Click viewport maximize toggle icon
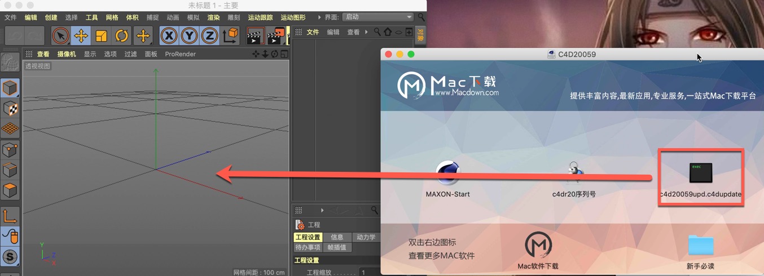Screen dimensions: 764x276 coord(284,54)
